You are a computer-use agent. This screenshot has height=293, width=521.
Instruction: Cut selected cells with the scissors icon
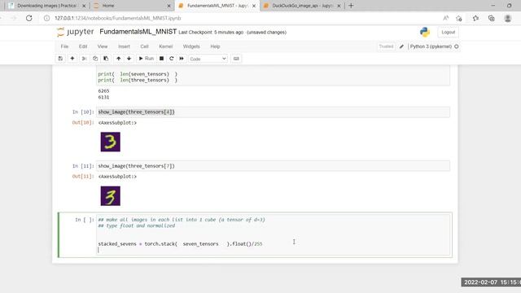pos(84,59)
